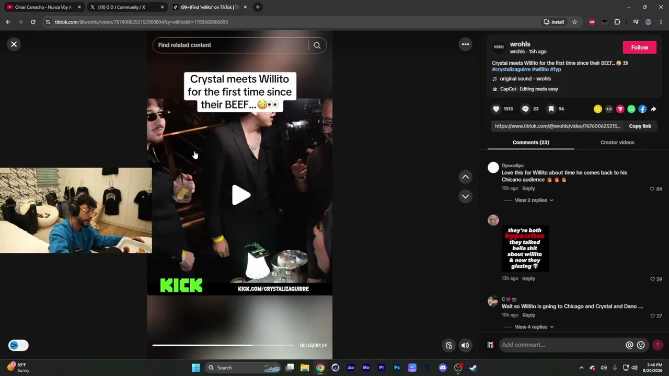This screenshot has height=376, width=669.
Task: Switch to Omar Camacho YouTube tab
Action: coord(44,7)
